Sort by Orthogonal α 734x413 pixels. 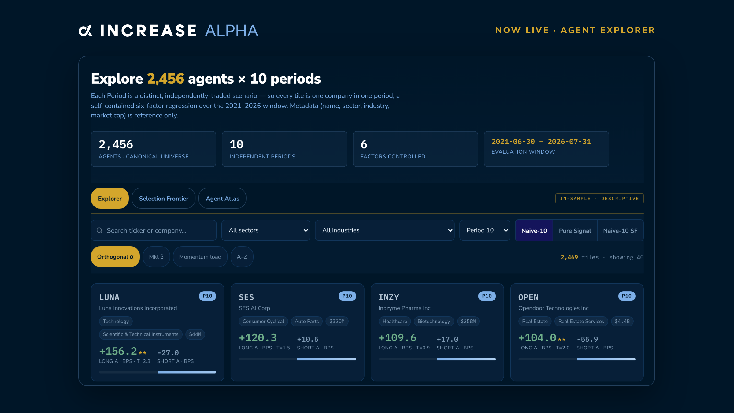pyautogui.click(x=115, y=257)
